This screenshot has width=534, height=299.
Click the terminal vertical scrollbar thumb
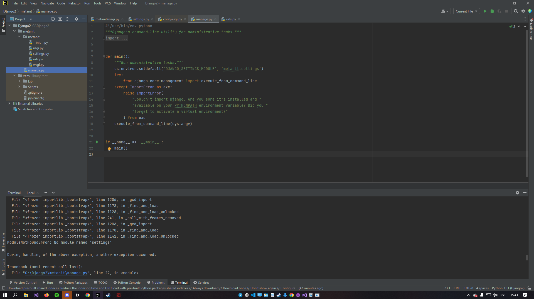[527, 258]
